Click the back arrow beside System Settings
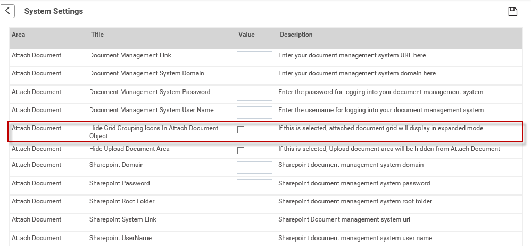 click(x=7, y=11)
